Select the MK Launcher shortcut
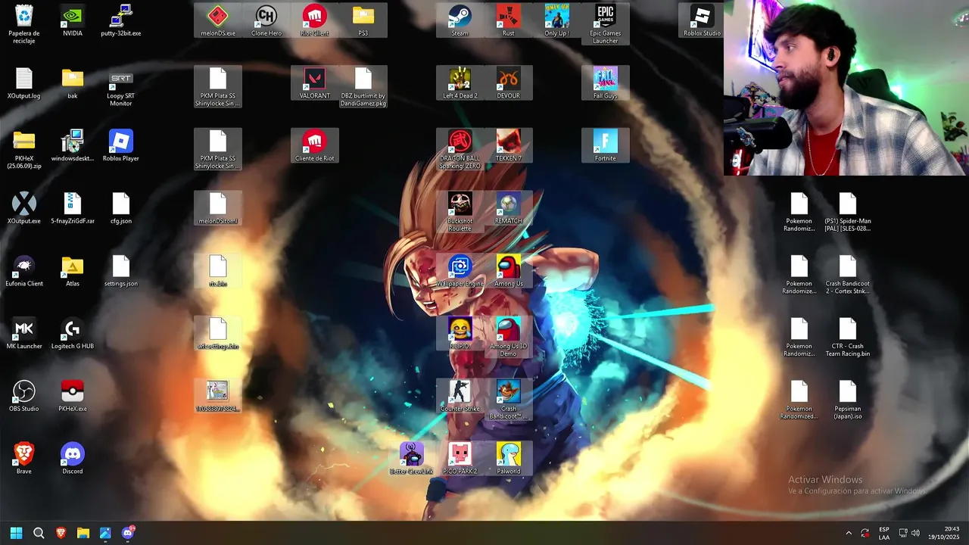Screen dimensions: 969x545 pos(24,334)
